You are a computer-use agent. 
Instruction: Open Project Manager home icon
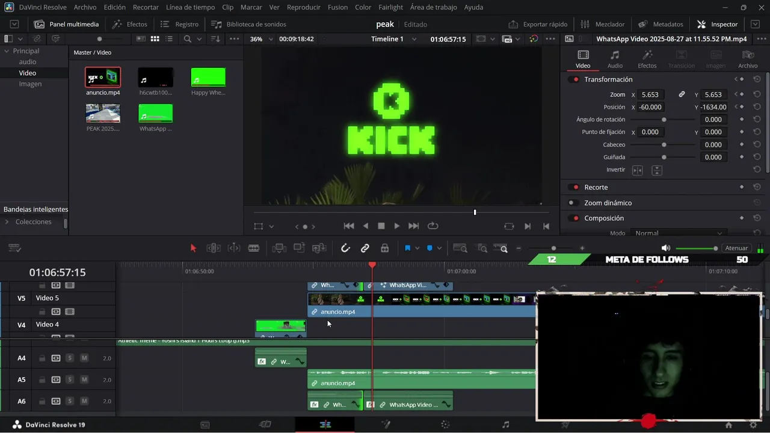coord(728,425)
